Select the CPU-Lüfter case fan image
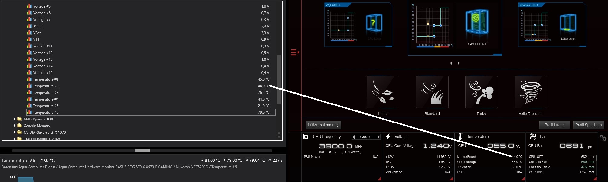608x182 pixels. coord(477,21)
